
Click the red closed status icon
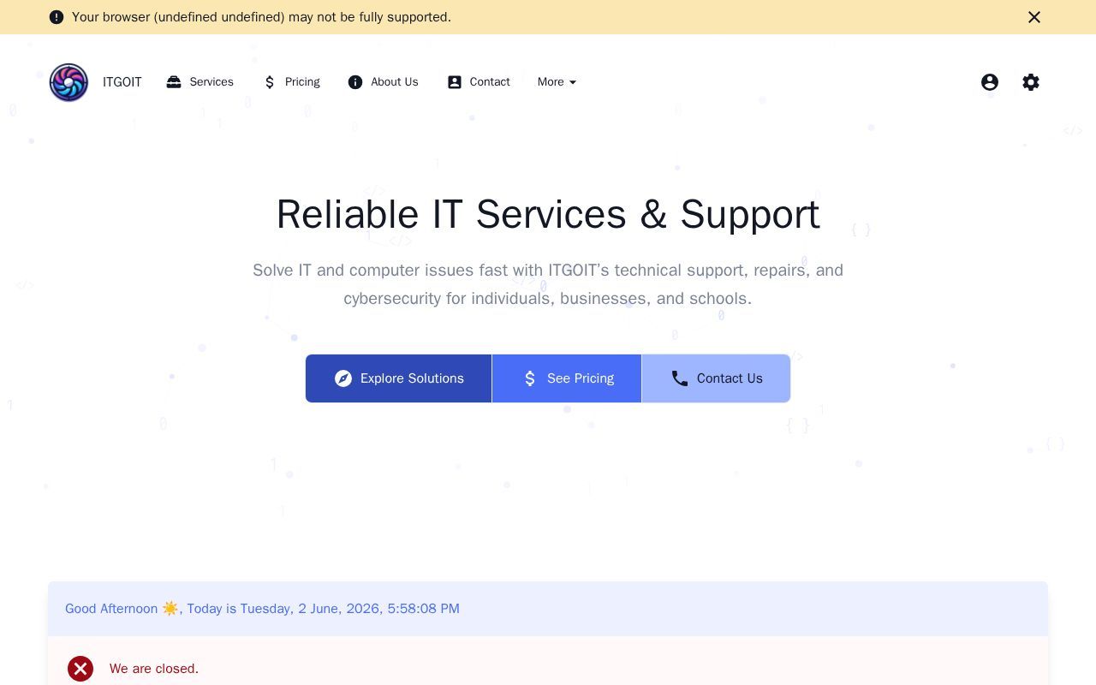[80, 669]
